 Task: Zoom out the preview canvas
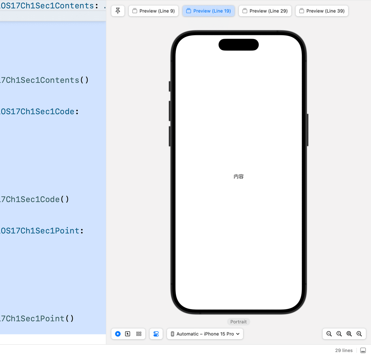click(x=329, y=334)
